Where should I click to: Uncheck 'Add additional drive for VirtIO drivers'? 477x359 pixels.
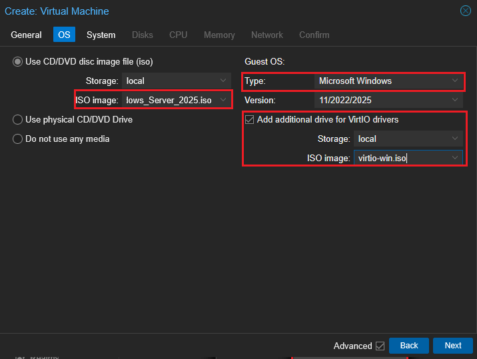[x=250, y=120]
